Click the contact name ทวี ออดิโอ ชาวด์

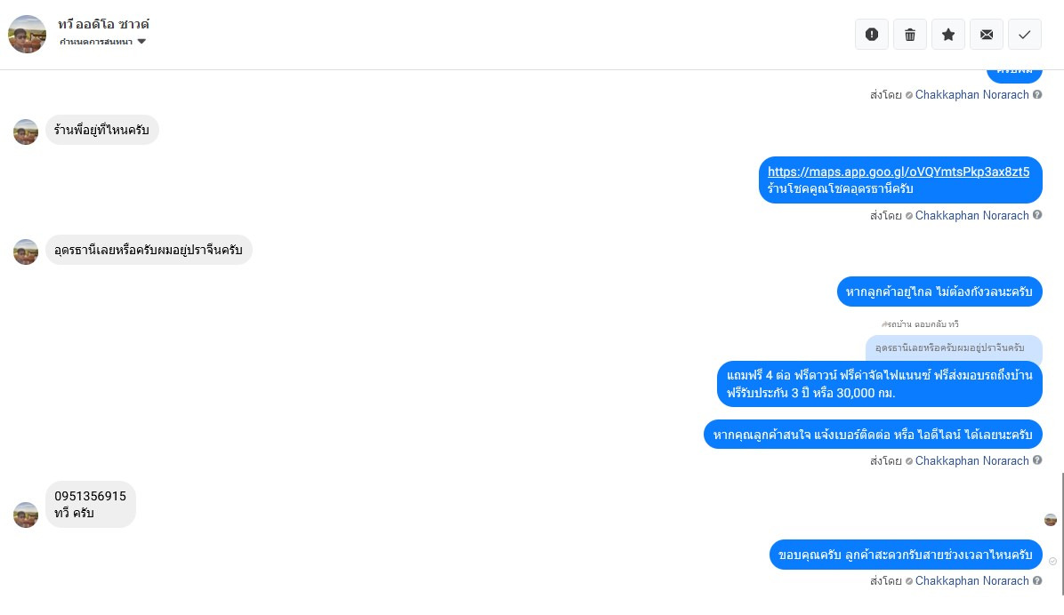pos(103,24)
